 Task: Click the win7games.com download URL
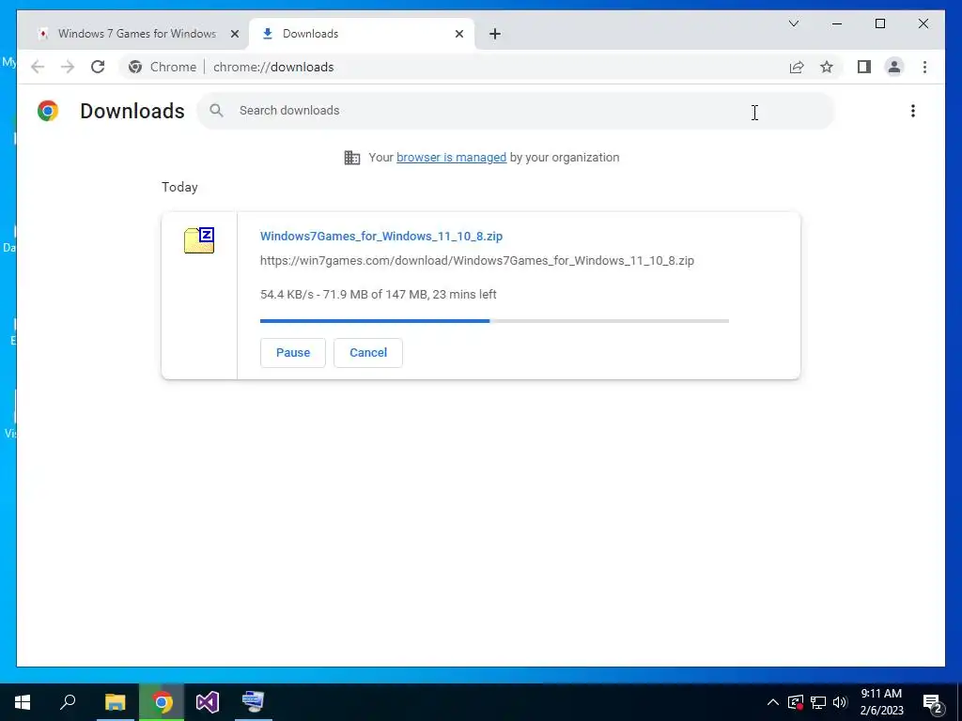[x=476, y=261]
